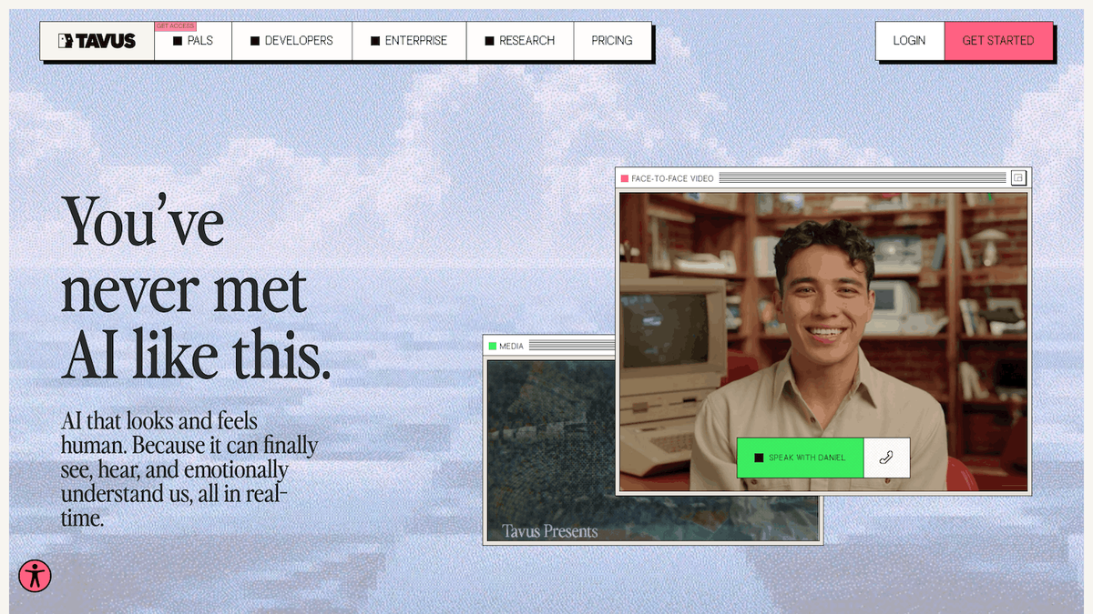Click the Media window title label
The image size is (1093, 614).
pos(511,346)
